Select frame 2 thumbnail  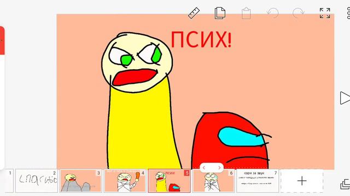37,181
